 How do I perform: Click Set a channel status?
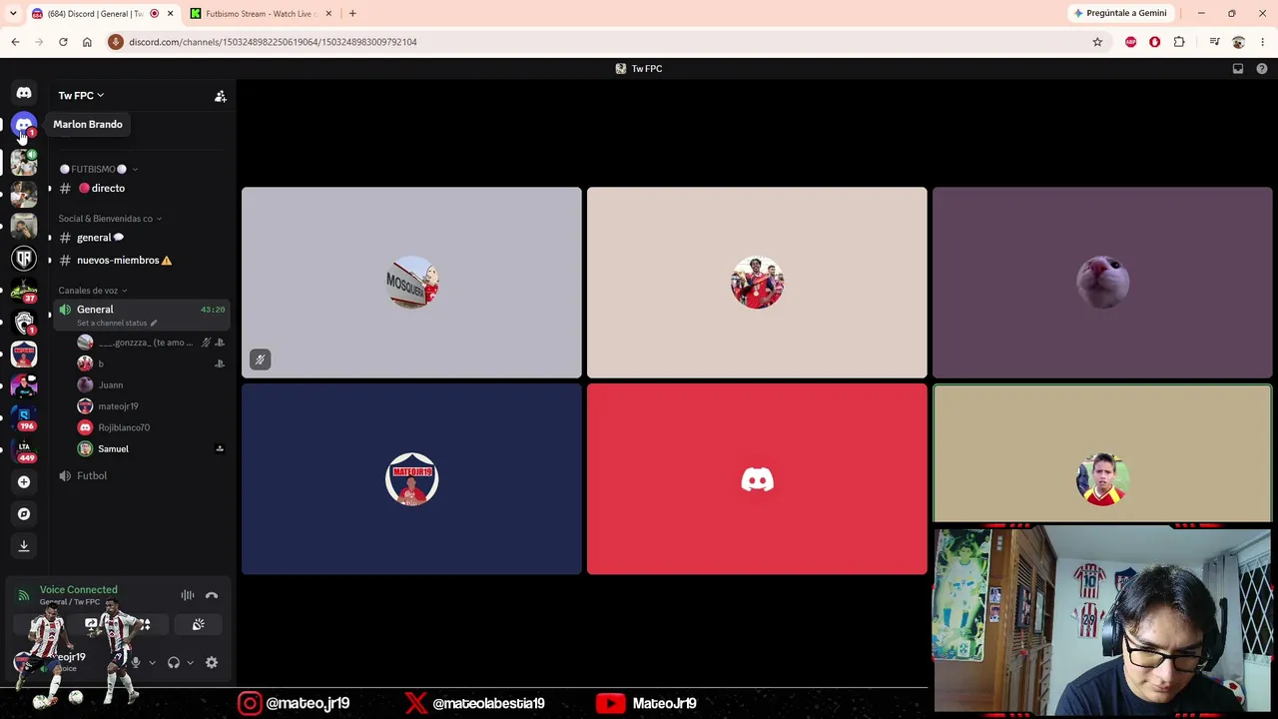(x=117, y=324)
